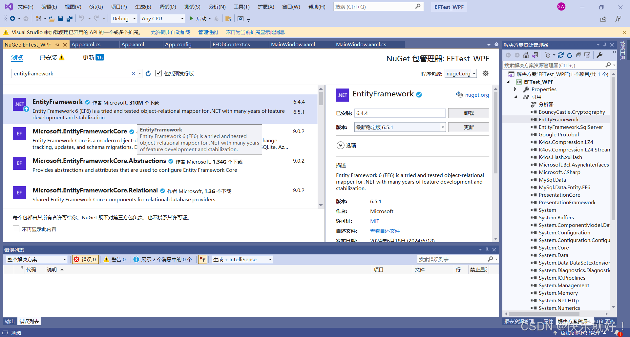
Task: Switch views icon in Solution Explorer
Action: [535, 55]
